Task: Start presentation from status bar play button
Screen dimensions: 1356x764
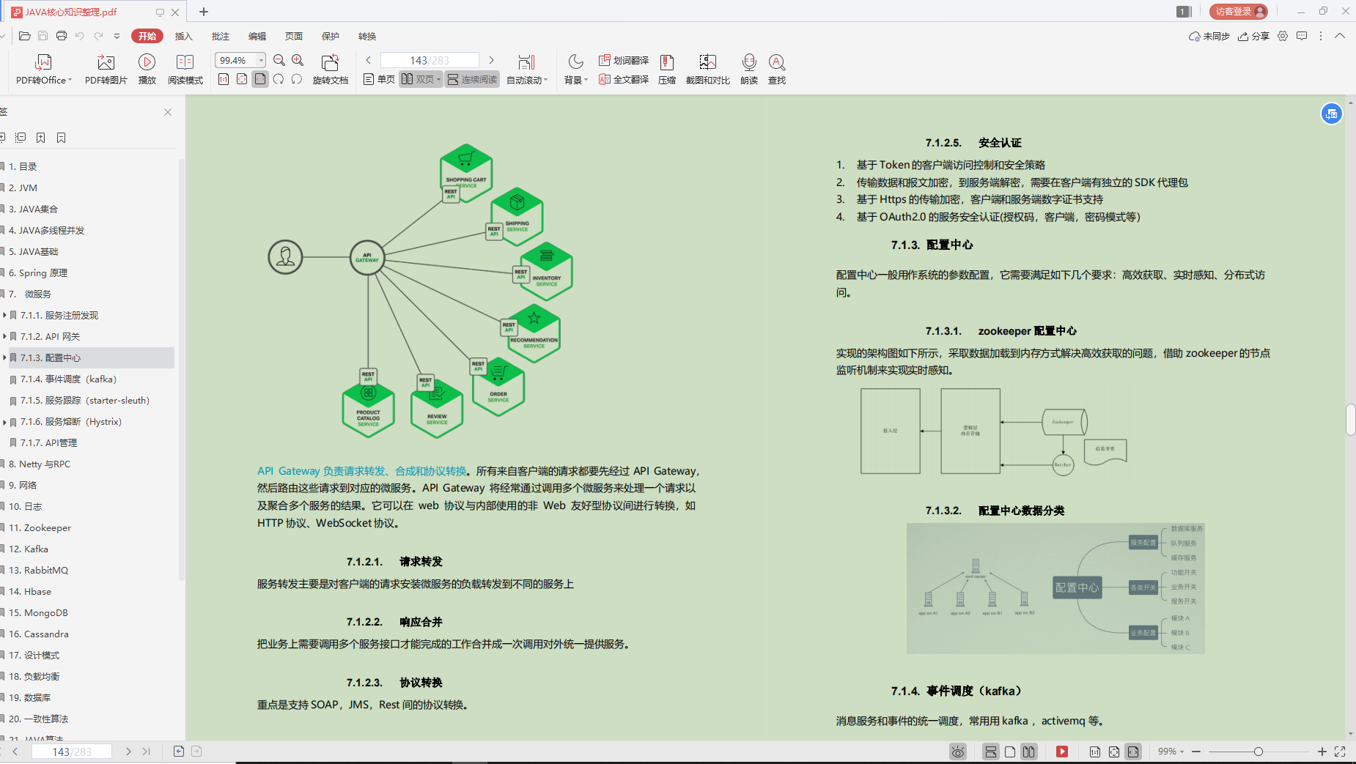Action: point(1062,752)
